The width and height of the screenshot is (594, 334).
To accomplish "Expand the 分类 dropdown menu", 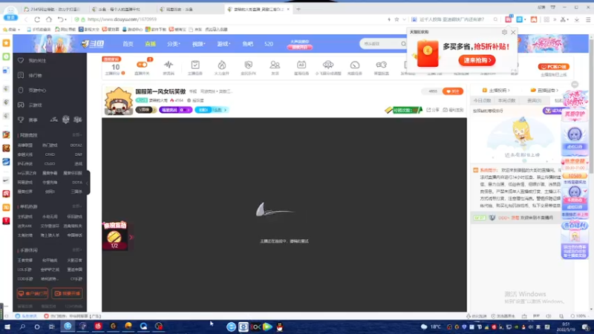I will coord(174,44).
